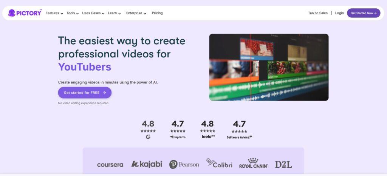The image size is (387, 176).
Task: Open the Enterprise navigation menu
Action: [136, 13]
